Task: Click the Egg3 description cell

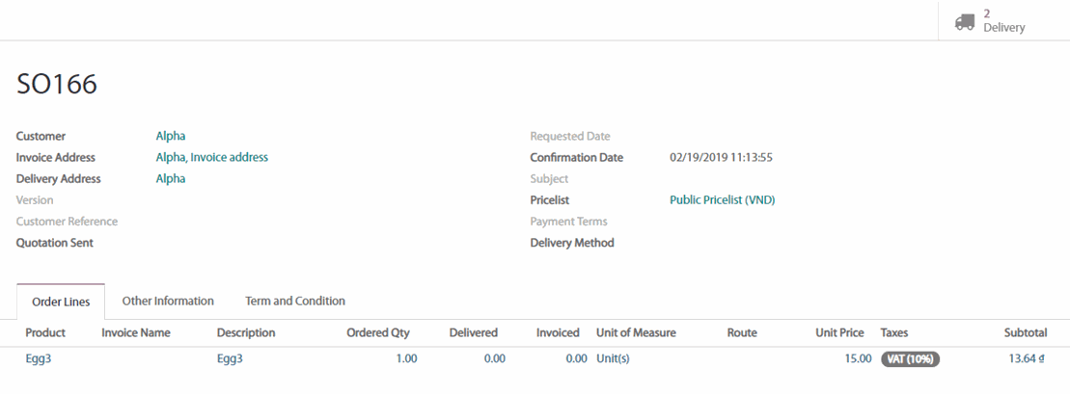Action: 230,358
